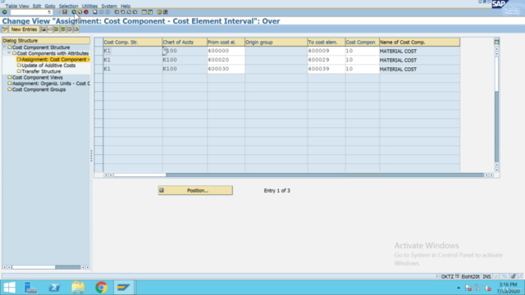Click Name of Cost Comp. column header
Image resolution: width=525 pixels, height=295 pixels.
click(419, 42)
